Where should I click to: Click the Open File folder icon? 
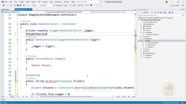pyautogui.click(x=15, y=5)
